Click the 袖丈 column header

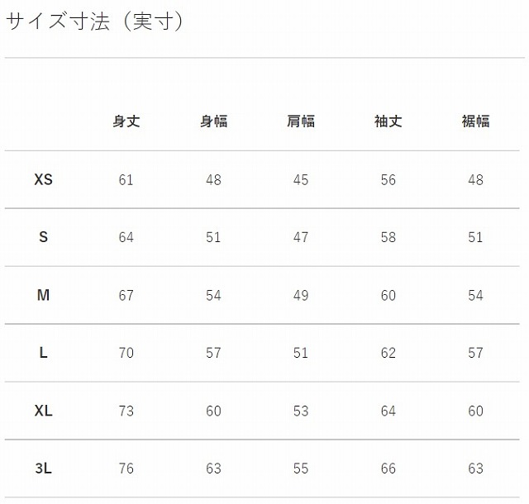388,121
